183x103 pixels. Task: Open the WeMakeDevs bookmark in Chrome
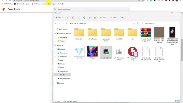pyautogui.click(x=7, y=4)
